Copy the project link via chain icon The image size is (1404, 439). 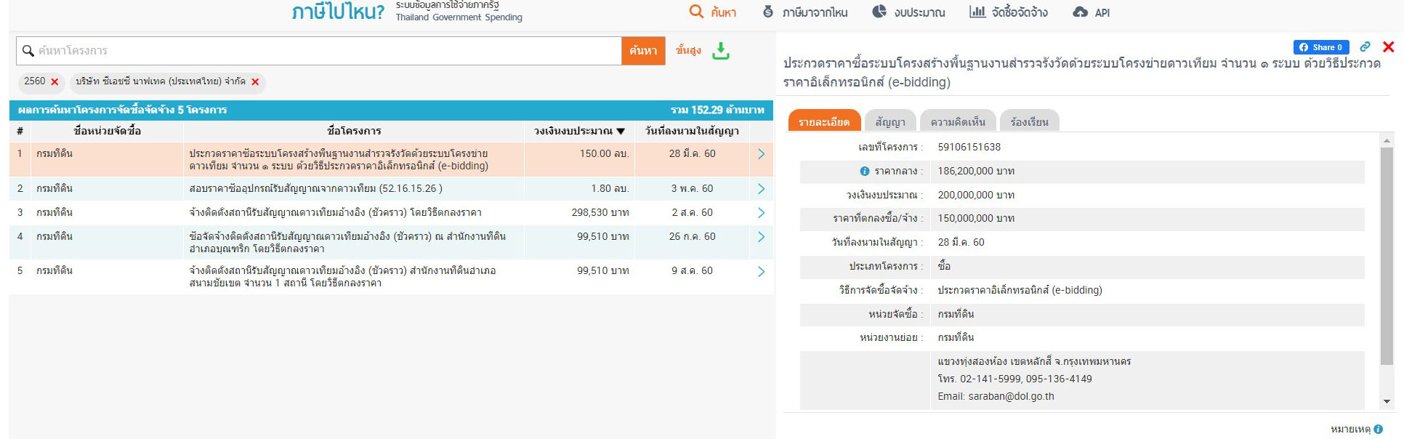[1365, 47]
